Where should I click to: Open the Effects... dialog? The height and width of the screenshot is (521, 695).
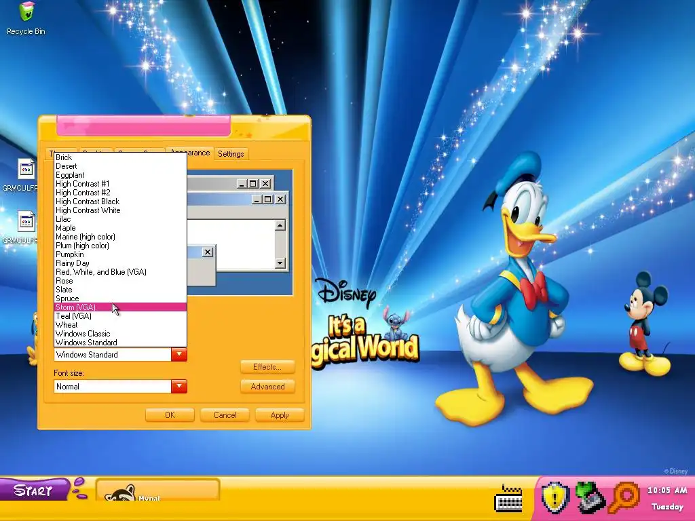(267, 367)
